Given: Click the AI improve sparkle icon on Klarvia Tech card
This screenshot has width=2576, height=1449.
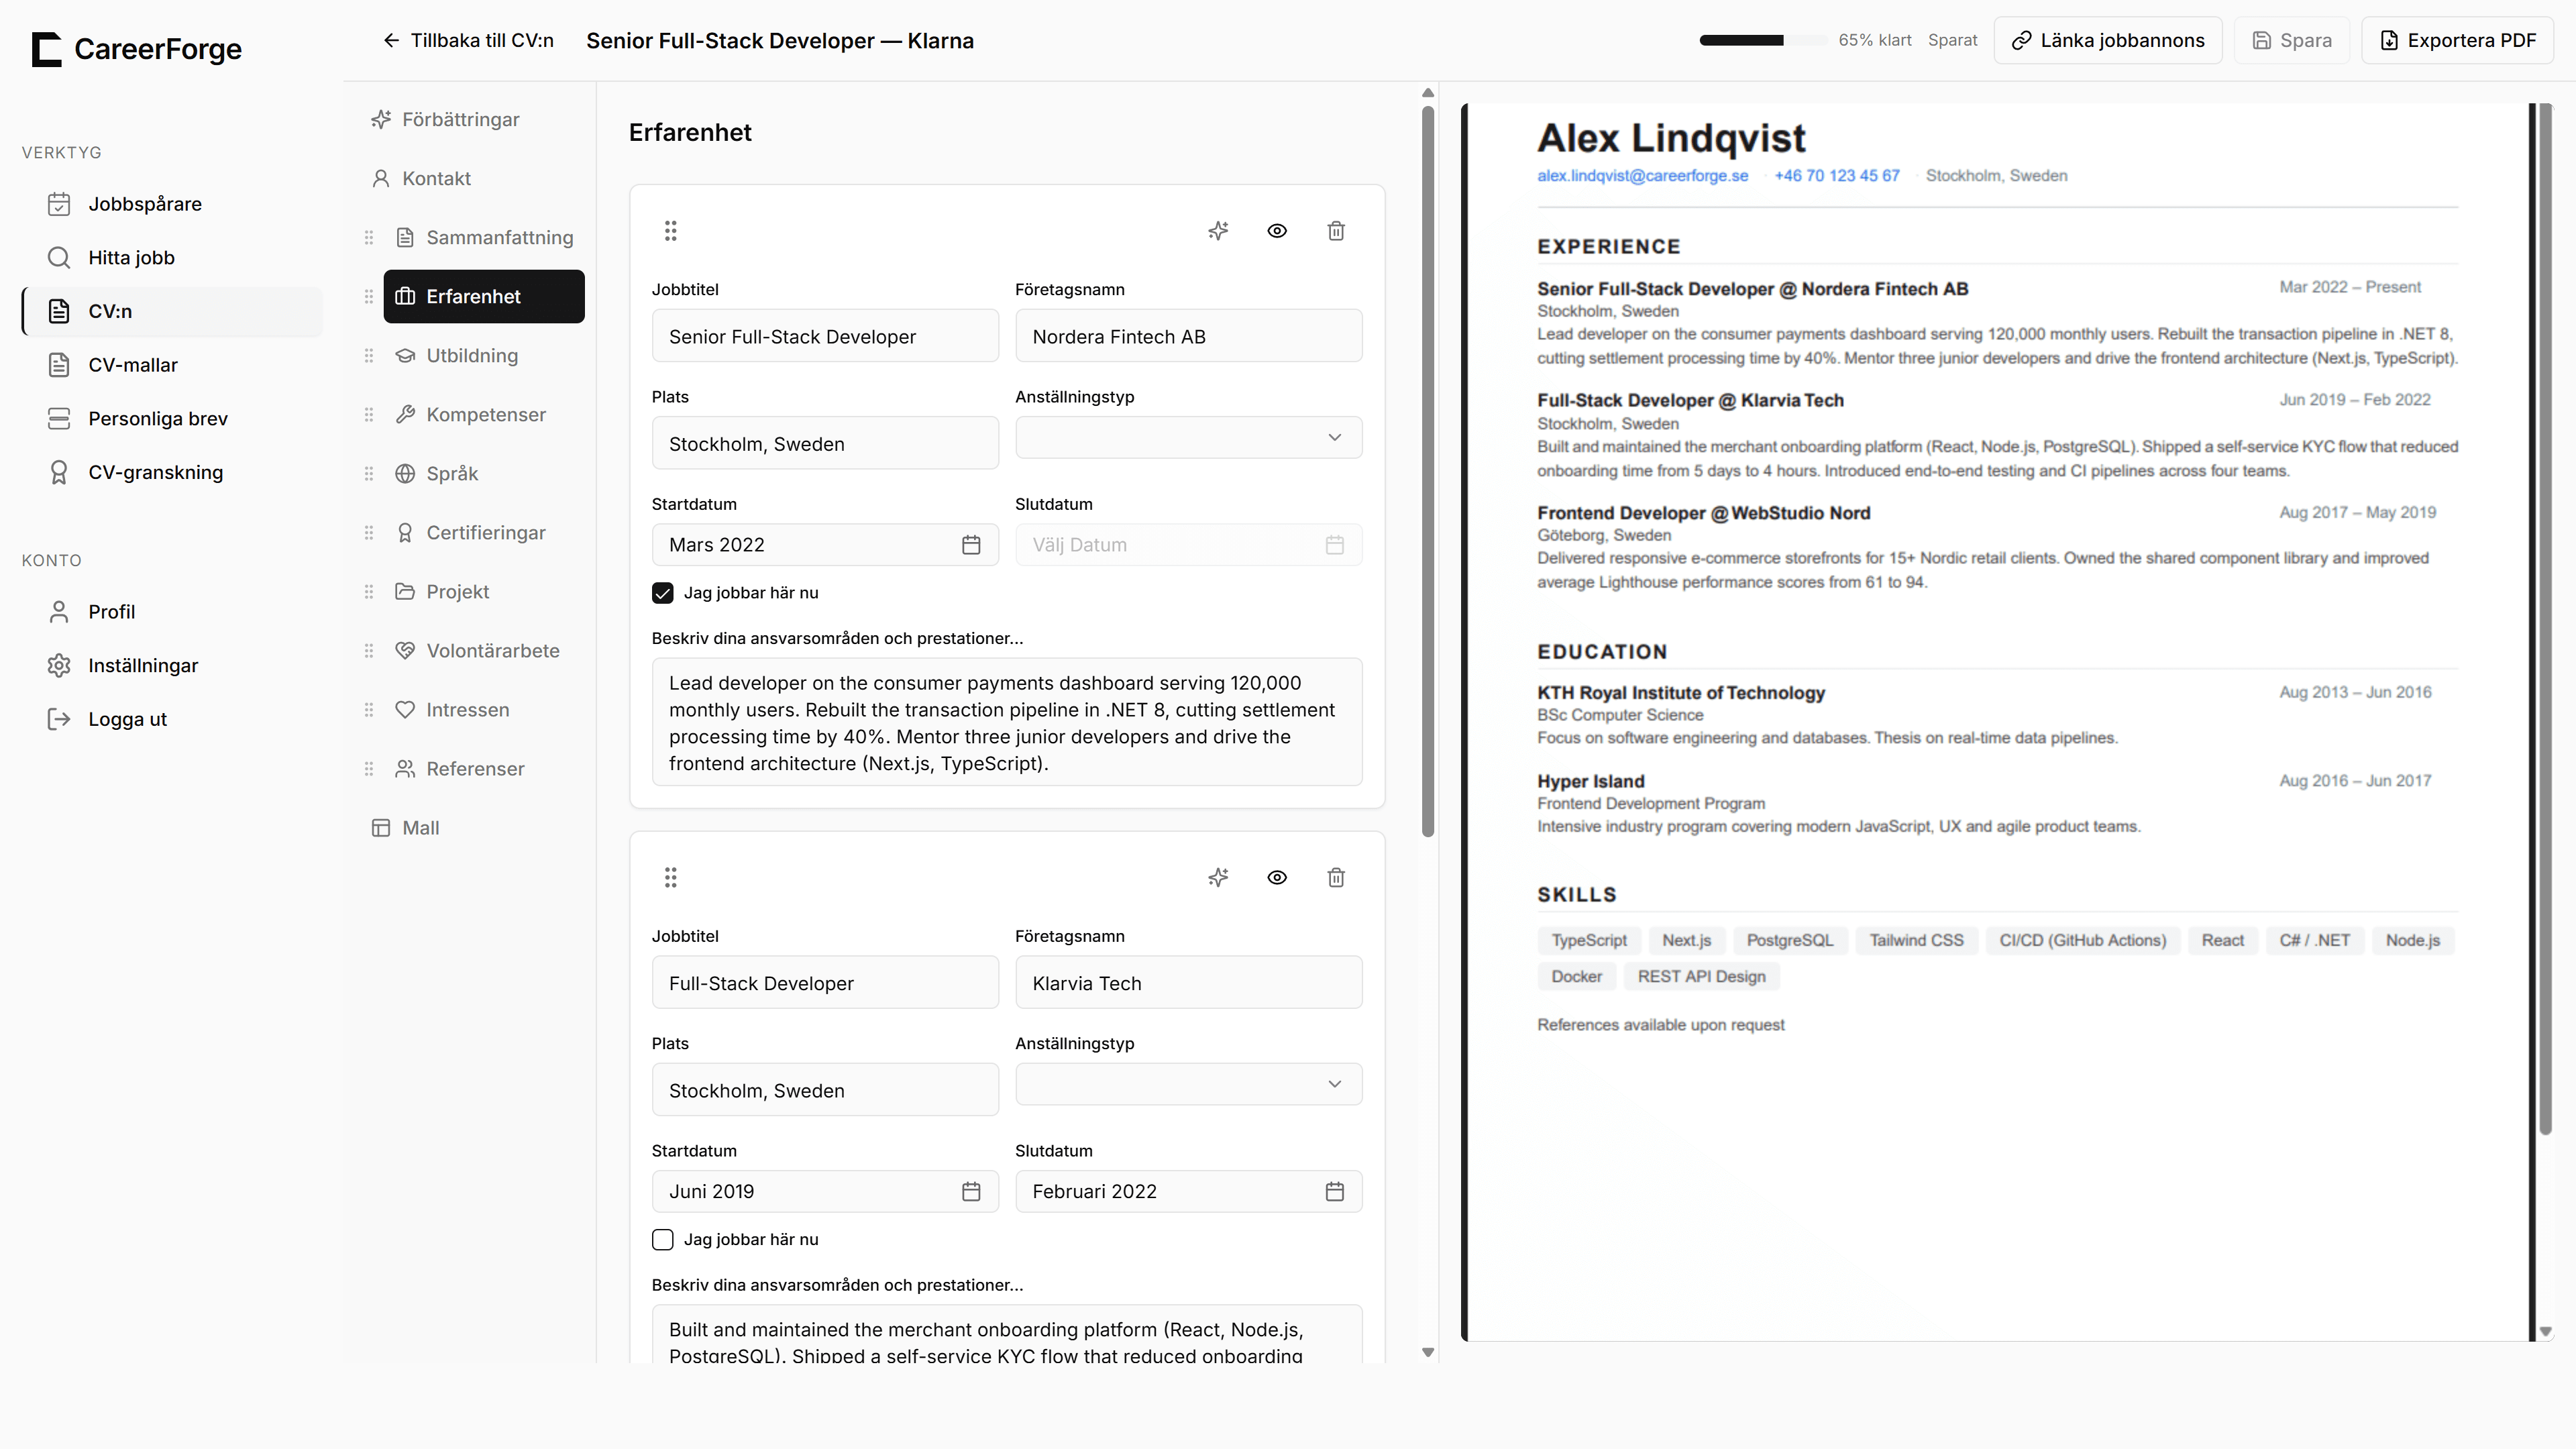Looking at the screenshot, I should [x=1218, y=877].
